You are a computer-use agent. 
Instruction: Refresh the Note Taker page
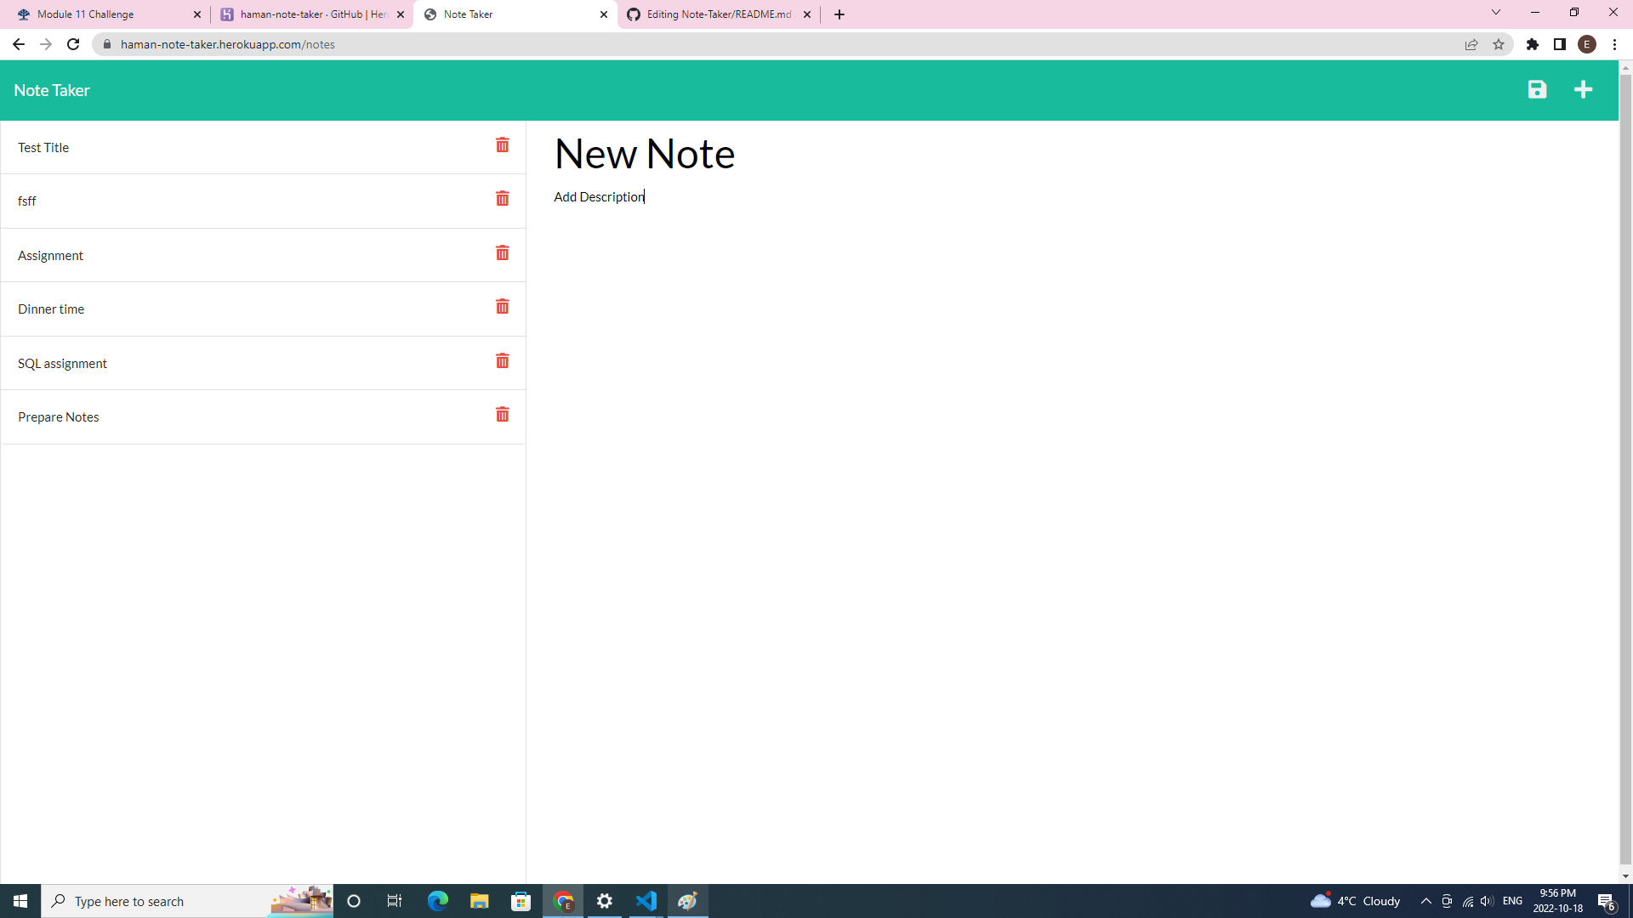(73, 44)
